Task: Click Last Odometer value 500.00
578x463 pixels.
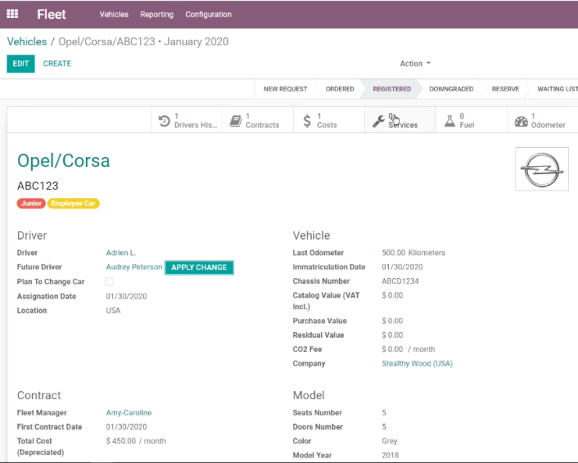Action: point(394,253)
